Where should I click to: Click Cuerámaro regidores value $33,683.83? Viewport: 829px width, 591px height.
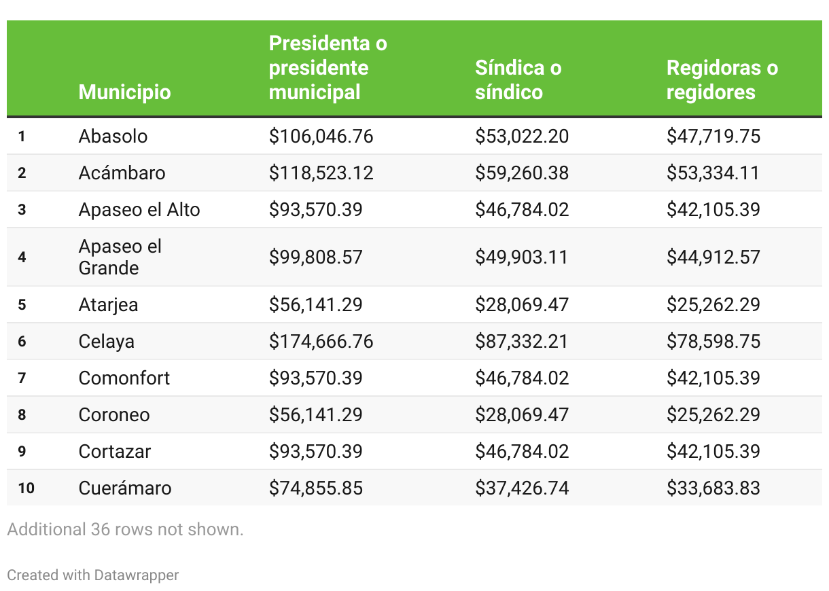713,488
